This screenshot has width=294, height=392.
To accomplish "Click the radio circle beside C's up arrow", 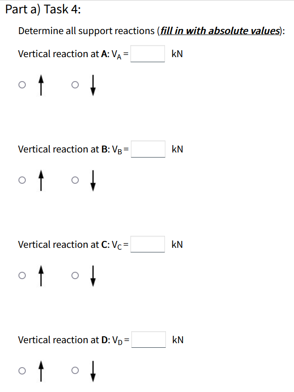I will 22,275.
